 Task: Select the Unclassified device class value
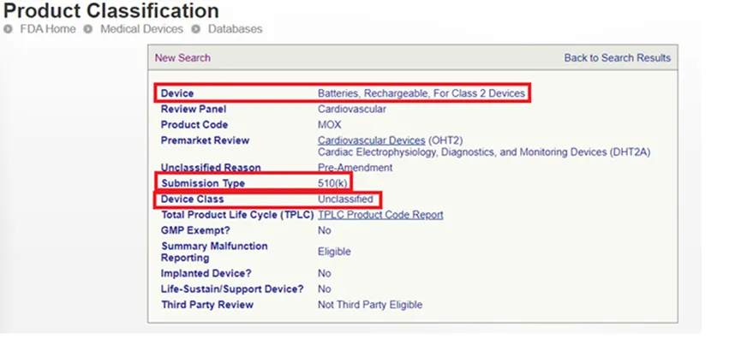(345, 199)
